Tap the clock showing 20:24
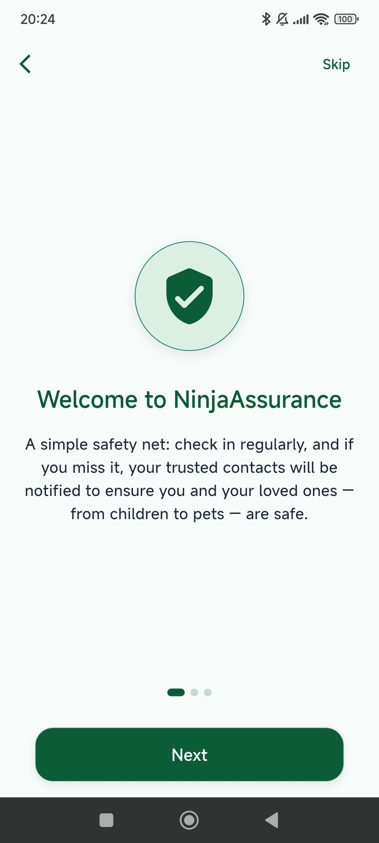The image size is (379, 843). 37,19
